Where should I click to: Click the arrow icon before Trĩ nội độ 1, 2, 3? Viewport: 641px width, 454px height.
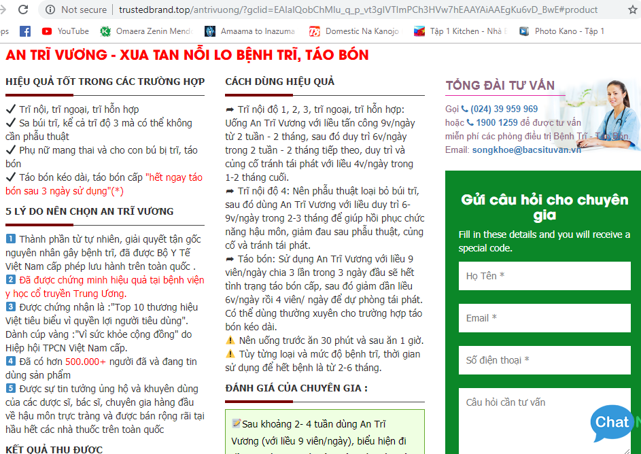230,109
